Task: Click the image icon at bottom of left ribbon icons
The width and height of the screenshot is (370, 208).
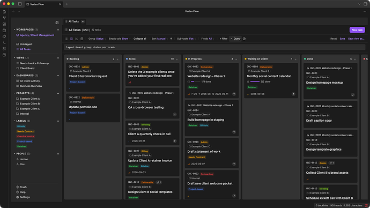Action: pyautogui.click(x=4, y=55)
